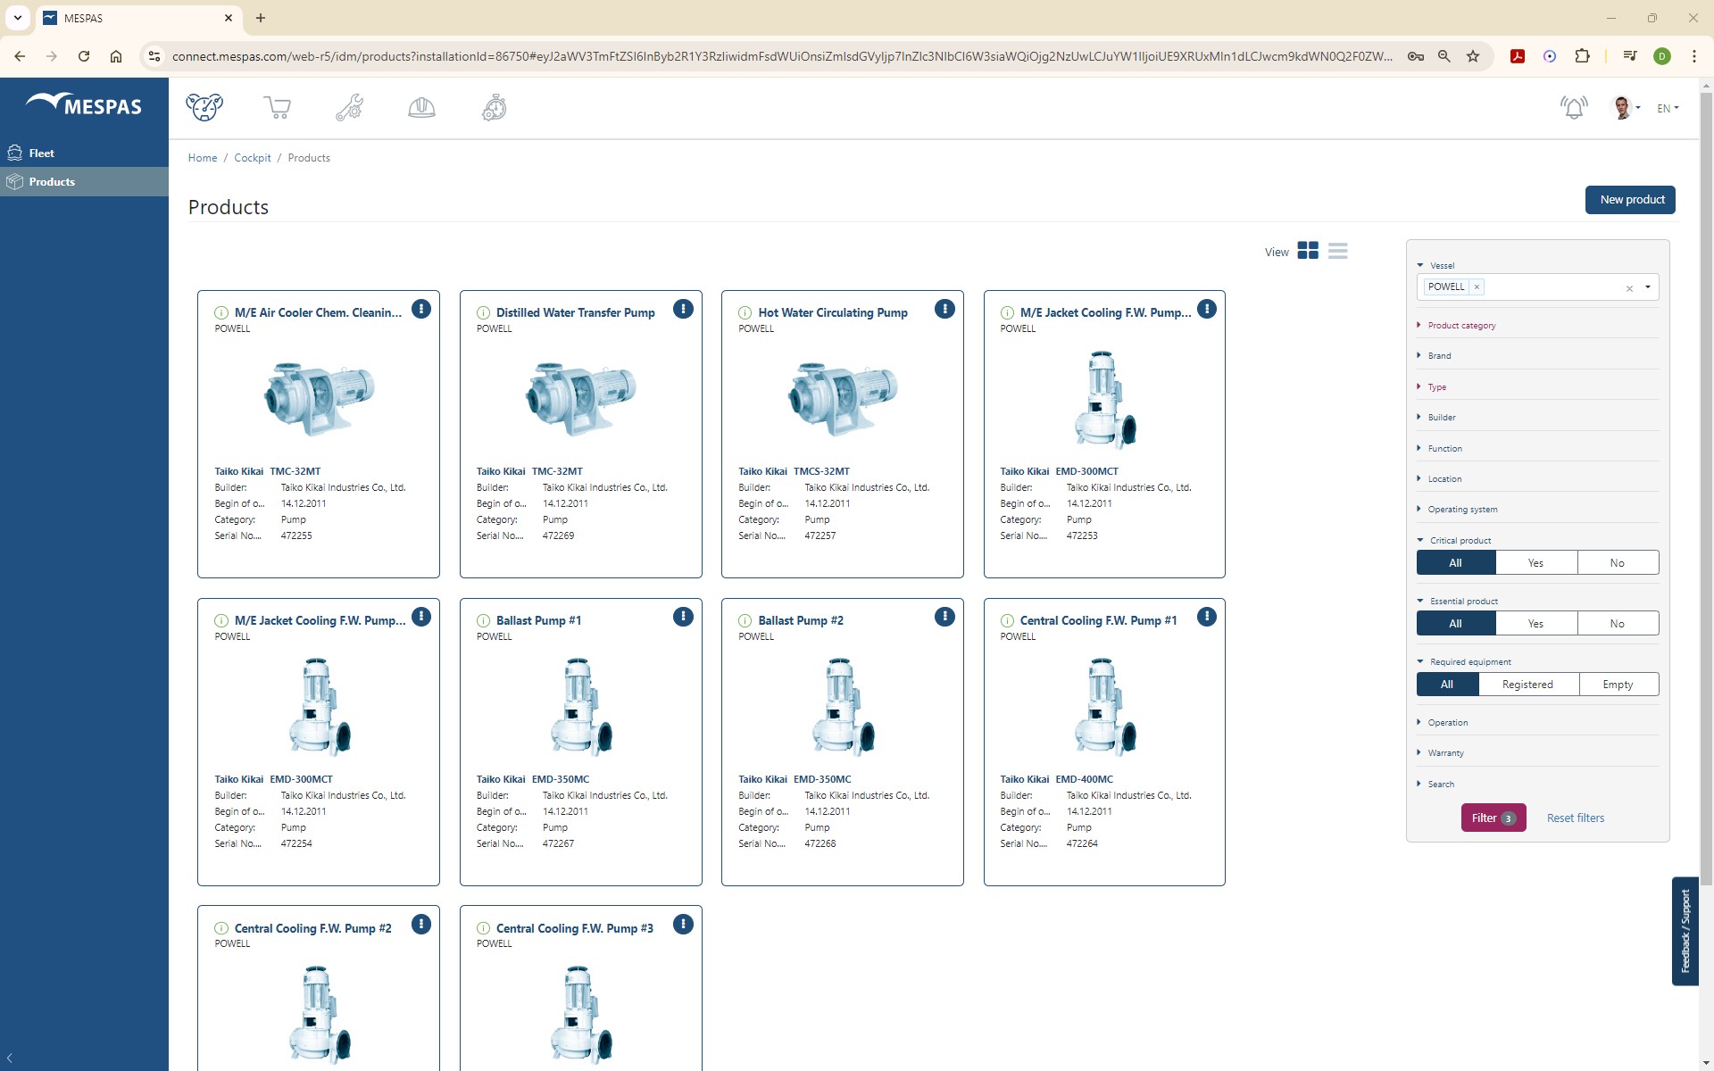Click Reset filters link

click(1576, 818)
